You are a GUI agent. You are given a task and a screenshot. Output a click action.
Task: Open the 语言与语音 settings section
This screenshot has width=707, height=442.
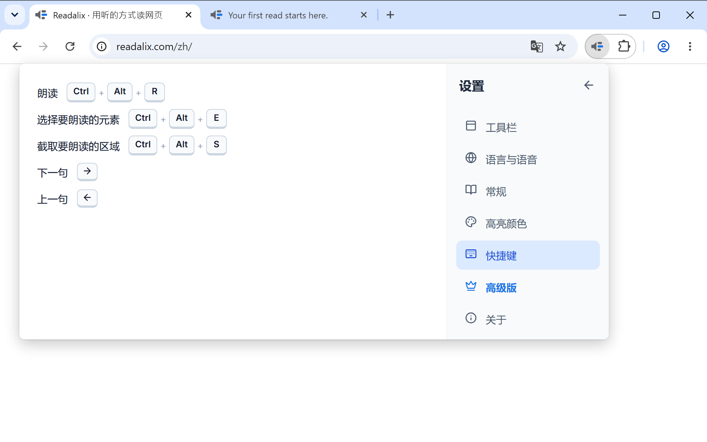528,159
